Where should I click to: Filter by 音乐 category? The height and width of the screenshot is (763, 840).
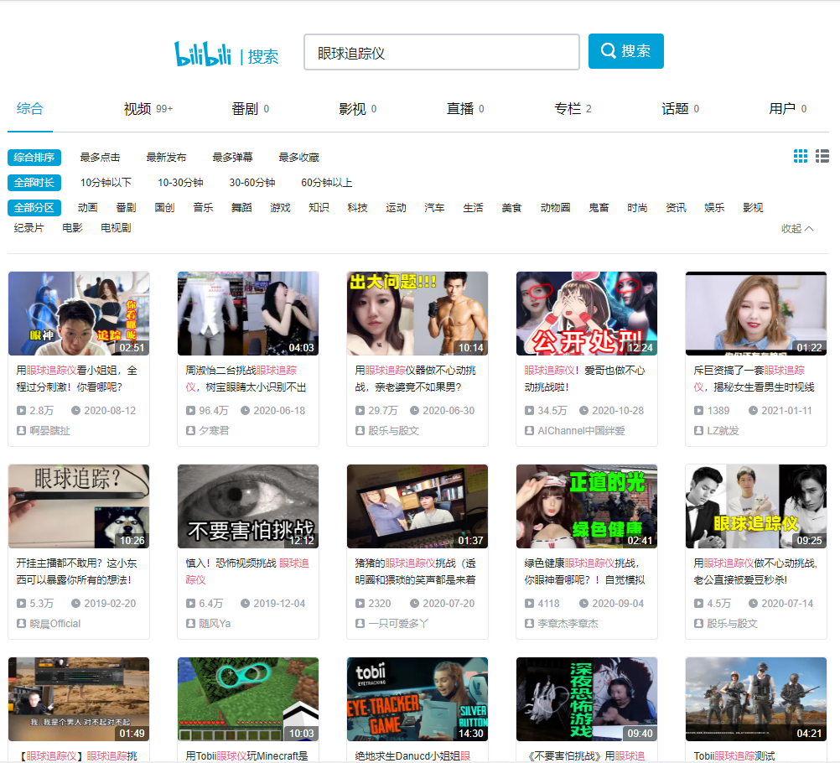pos(203,208)
